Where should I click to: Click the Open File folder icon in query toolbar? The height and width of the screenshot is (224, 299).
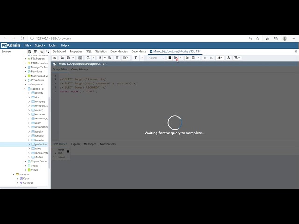tap(62, 58)
